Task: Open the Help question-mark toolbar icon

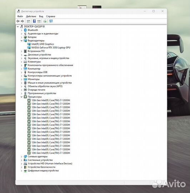Action: (34, 21)
